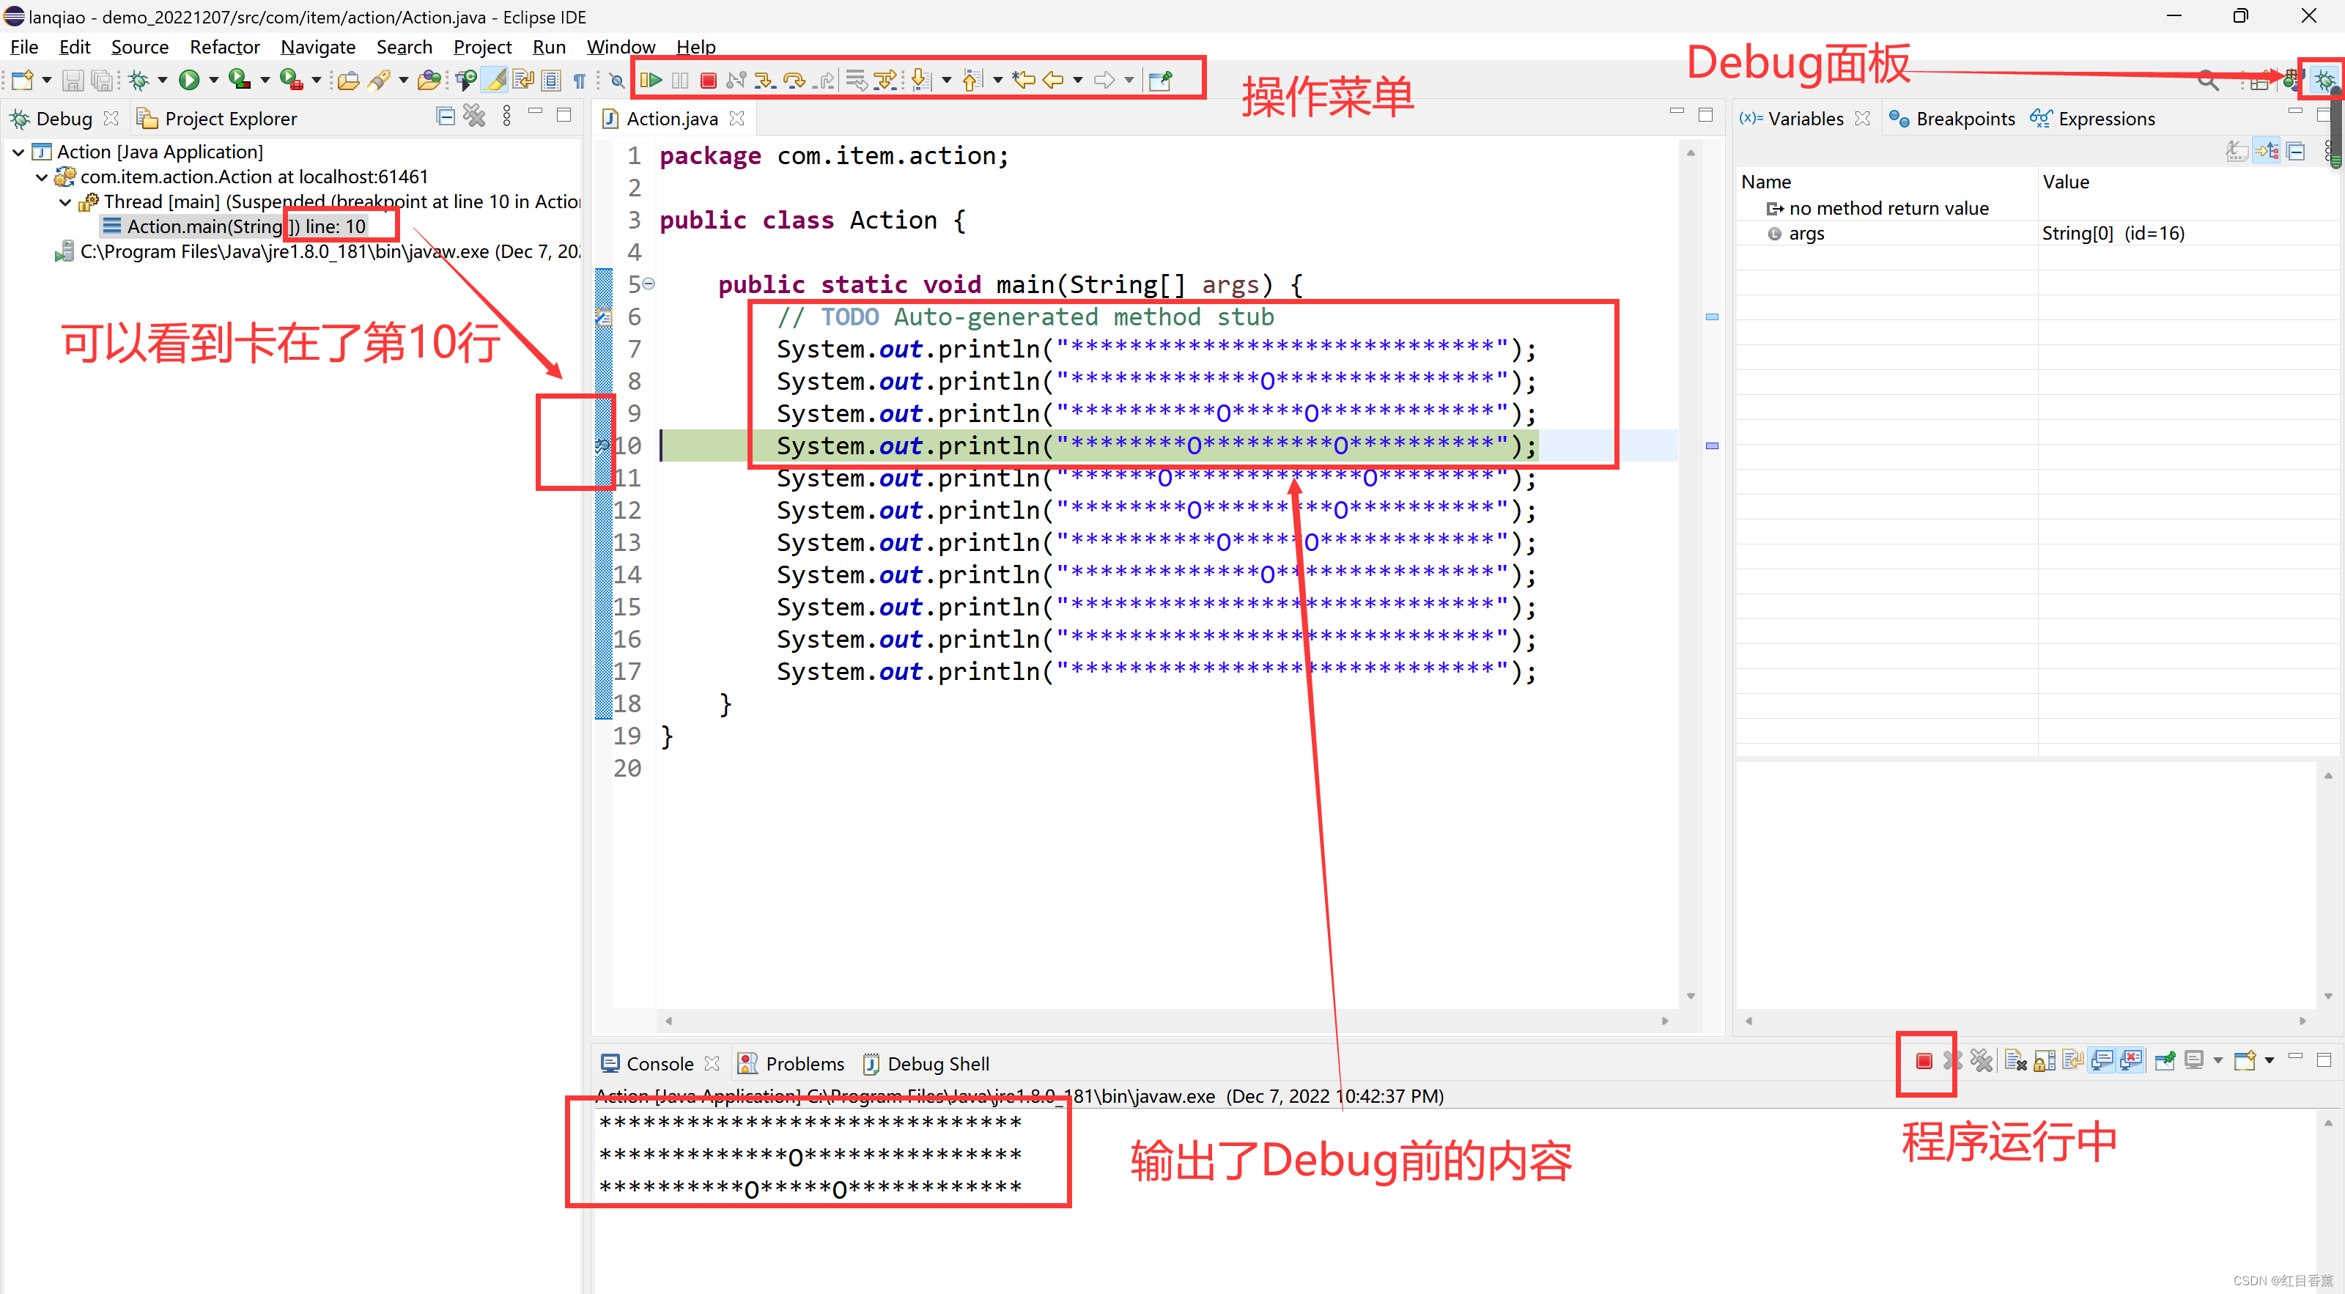This screenshot has height=1294, width=2345.
Task: Open the Run menu
Action: [x=549, y=46]
